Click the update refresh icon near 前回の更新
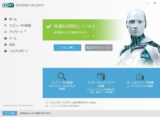Image resolution: width=160 pixels, height=117 pixels. click(47, 103)
